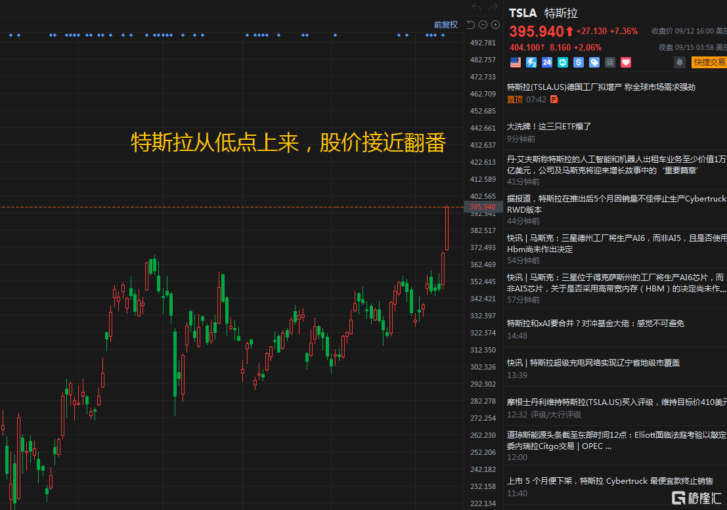Click the TSLA ticker symbol
This screenshot has width=727, height=510.
[x=523, y=13]
